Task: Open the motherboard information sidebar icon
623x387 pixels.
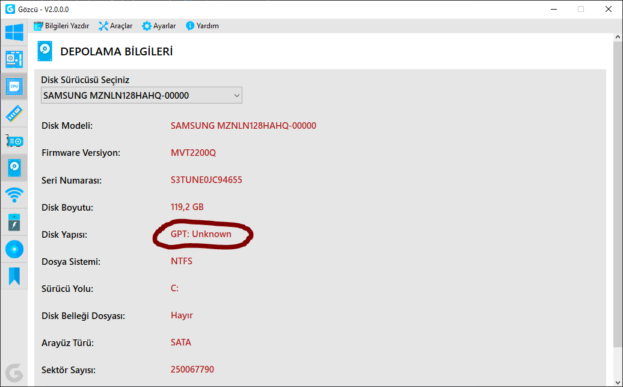Action: coord(14,59)
